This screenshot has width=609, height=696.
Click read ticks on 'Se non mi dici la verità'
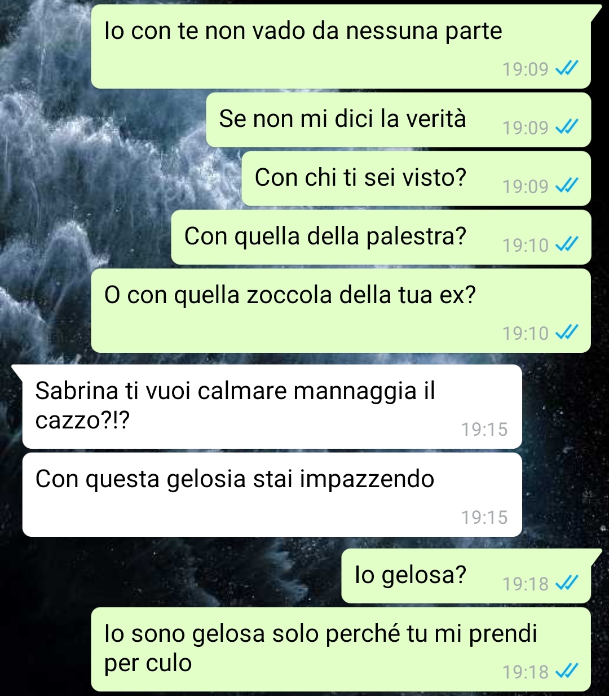pyautogui.click(x=567, y=128)
